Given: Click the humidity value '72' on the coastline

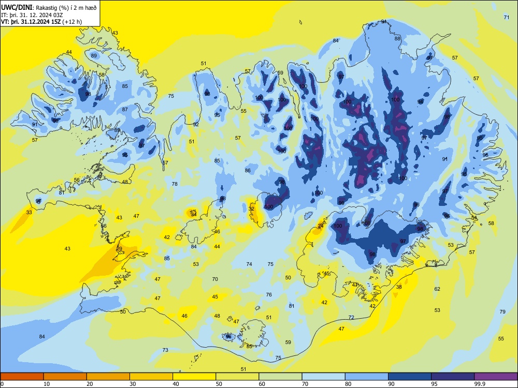Looking at the screenshot, I should [x=351, y=318].
